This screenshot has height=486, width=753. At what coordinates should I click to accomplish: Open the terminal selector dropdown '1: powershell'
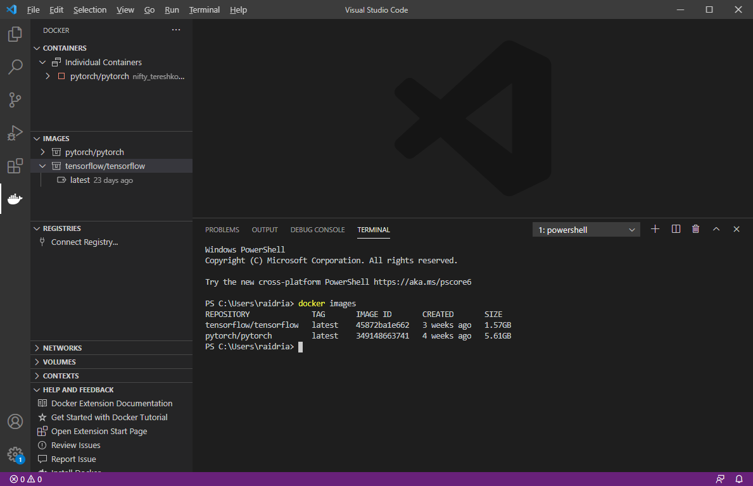586,230
